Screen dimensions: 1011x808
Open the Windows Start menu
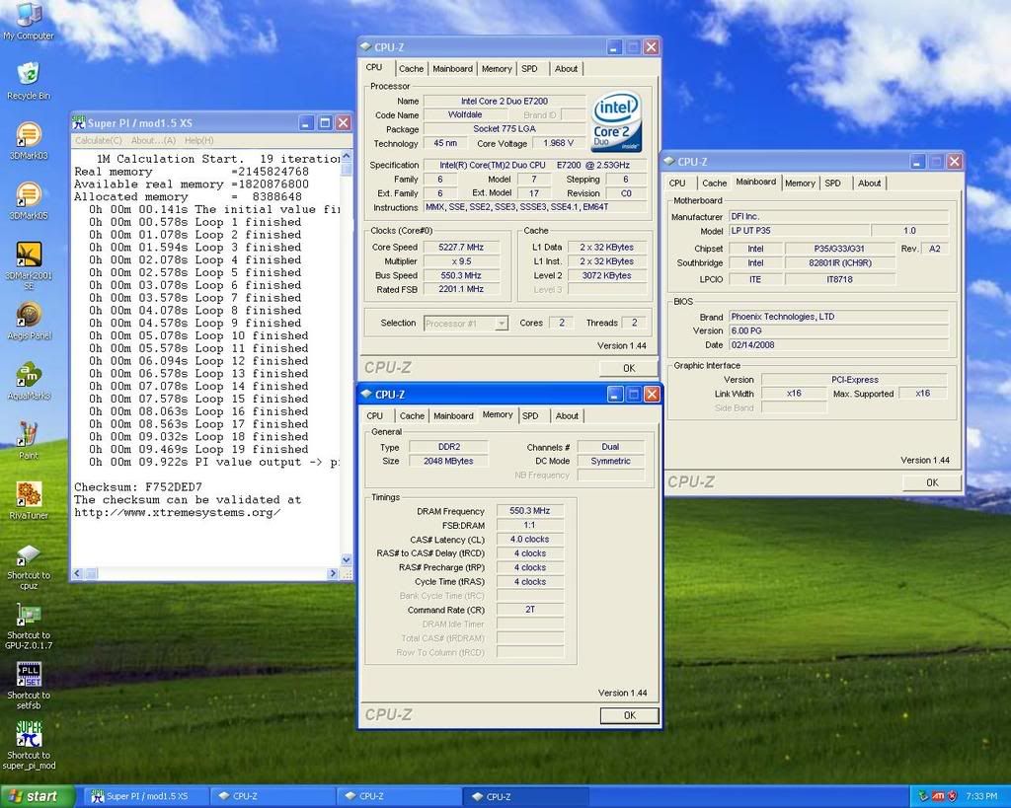tap(38, 796)
